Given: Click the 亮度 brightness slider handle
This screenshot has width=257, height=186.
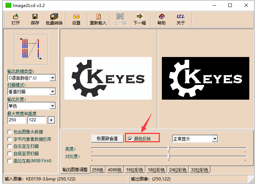Looking at the screenshot, I should pyautogui.click(x=169, y=148).
